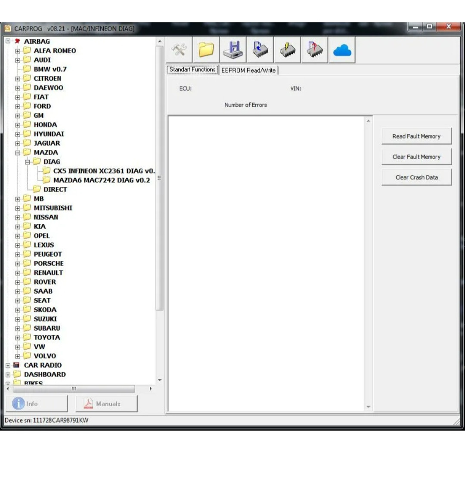The width and height of the screenshot is (465, 486).
Task: Select the JAGUAR tree item
Action: tap(47, 143)
